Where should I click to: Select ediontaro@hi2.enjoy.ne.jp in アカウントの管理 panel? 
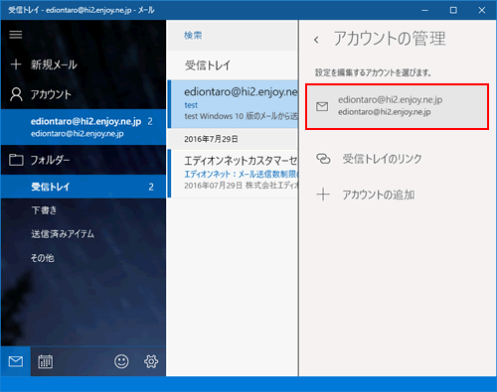[397, 106]
